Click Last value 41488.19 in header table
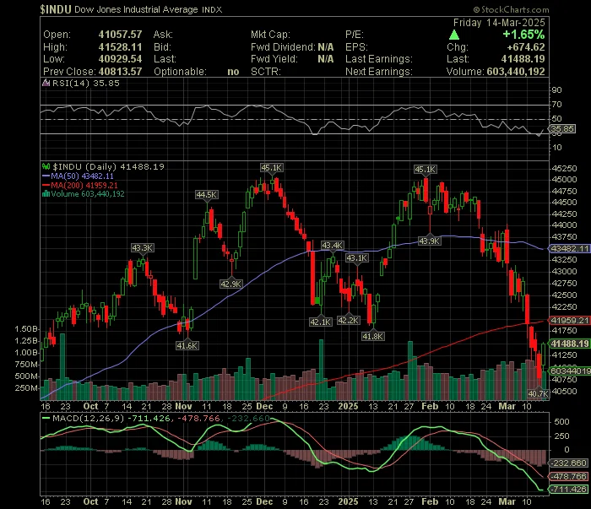This screenshot has height=509, width=591. 523,59
